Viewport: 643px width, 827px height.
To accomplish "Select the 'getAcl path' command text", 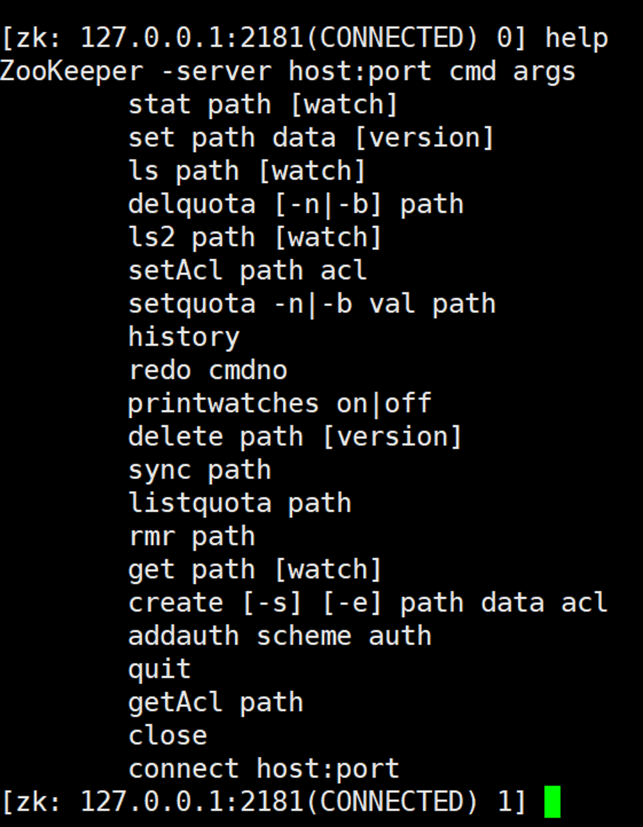I will click(x=215, y=702).
